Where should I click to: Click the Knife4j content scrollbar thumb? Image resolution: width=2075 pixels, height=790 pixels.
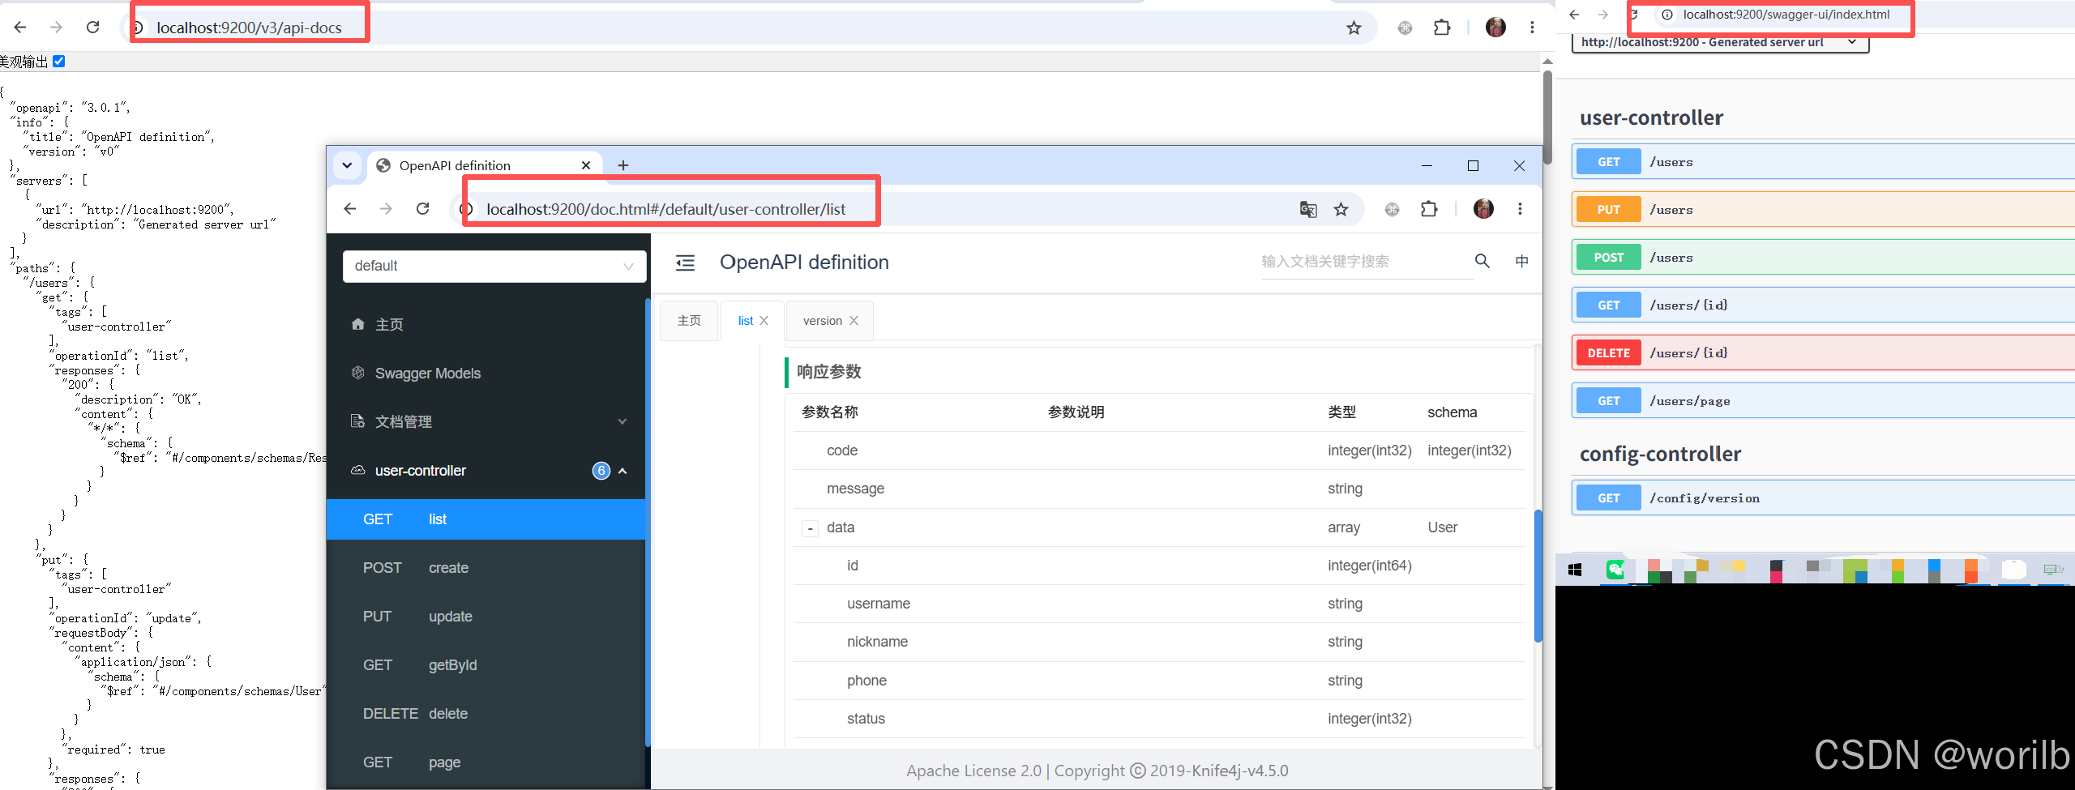point(1538,576)
